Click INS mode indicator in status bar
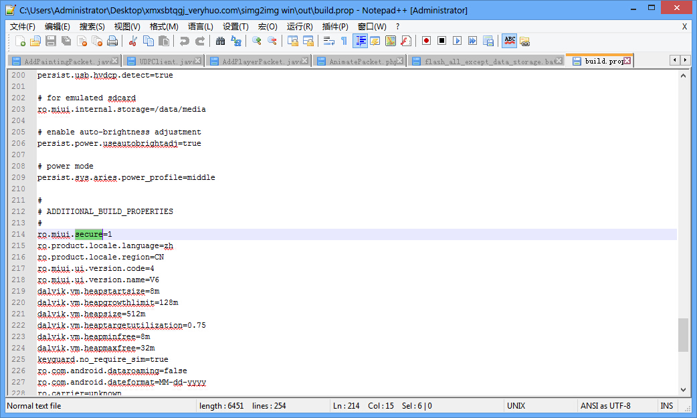The image size is (697, 418). (x=667, y=406)
